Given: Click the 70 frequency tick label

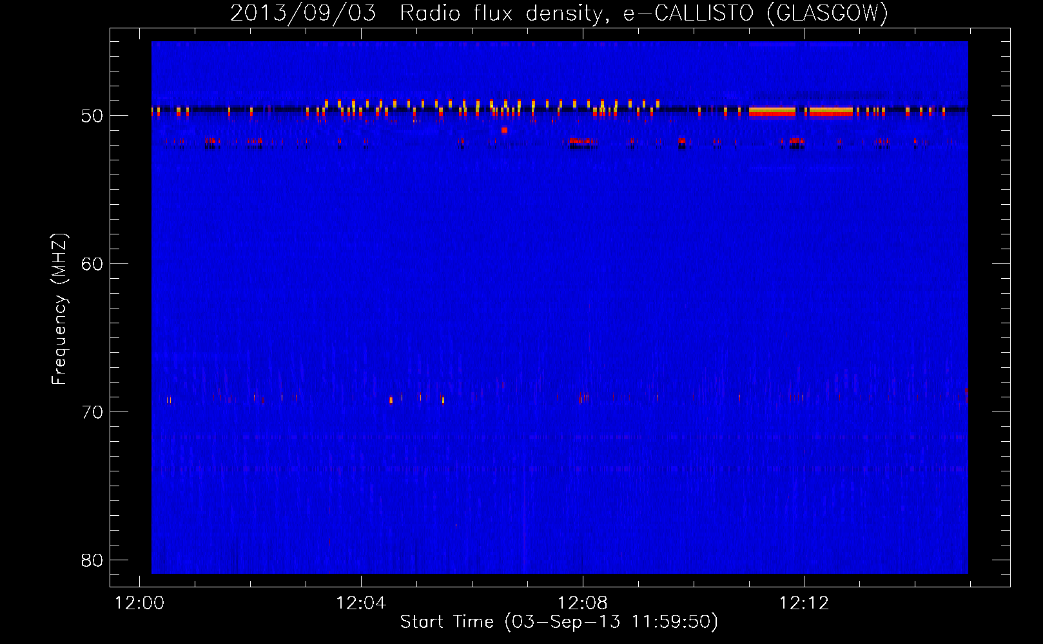Looking at the screenshot, I should click(92, 412).
